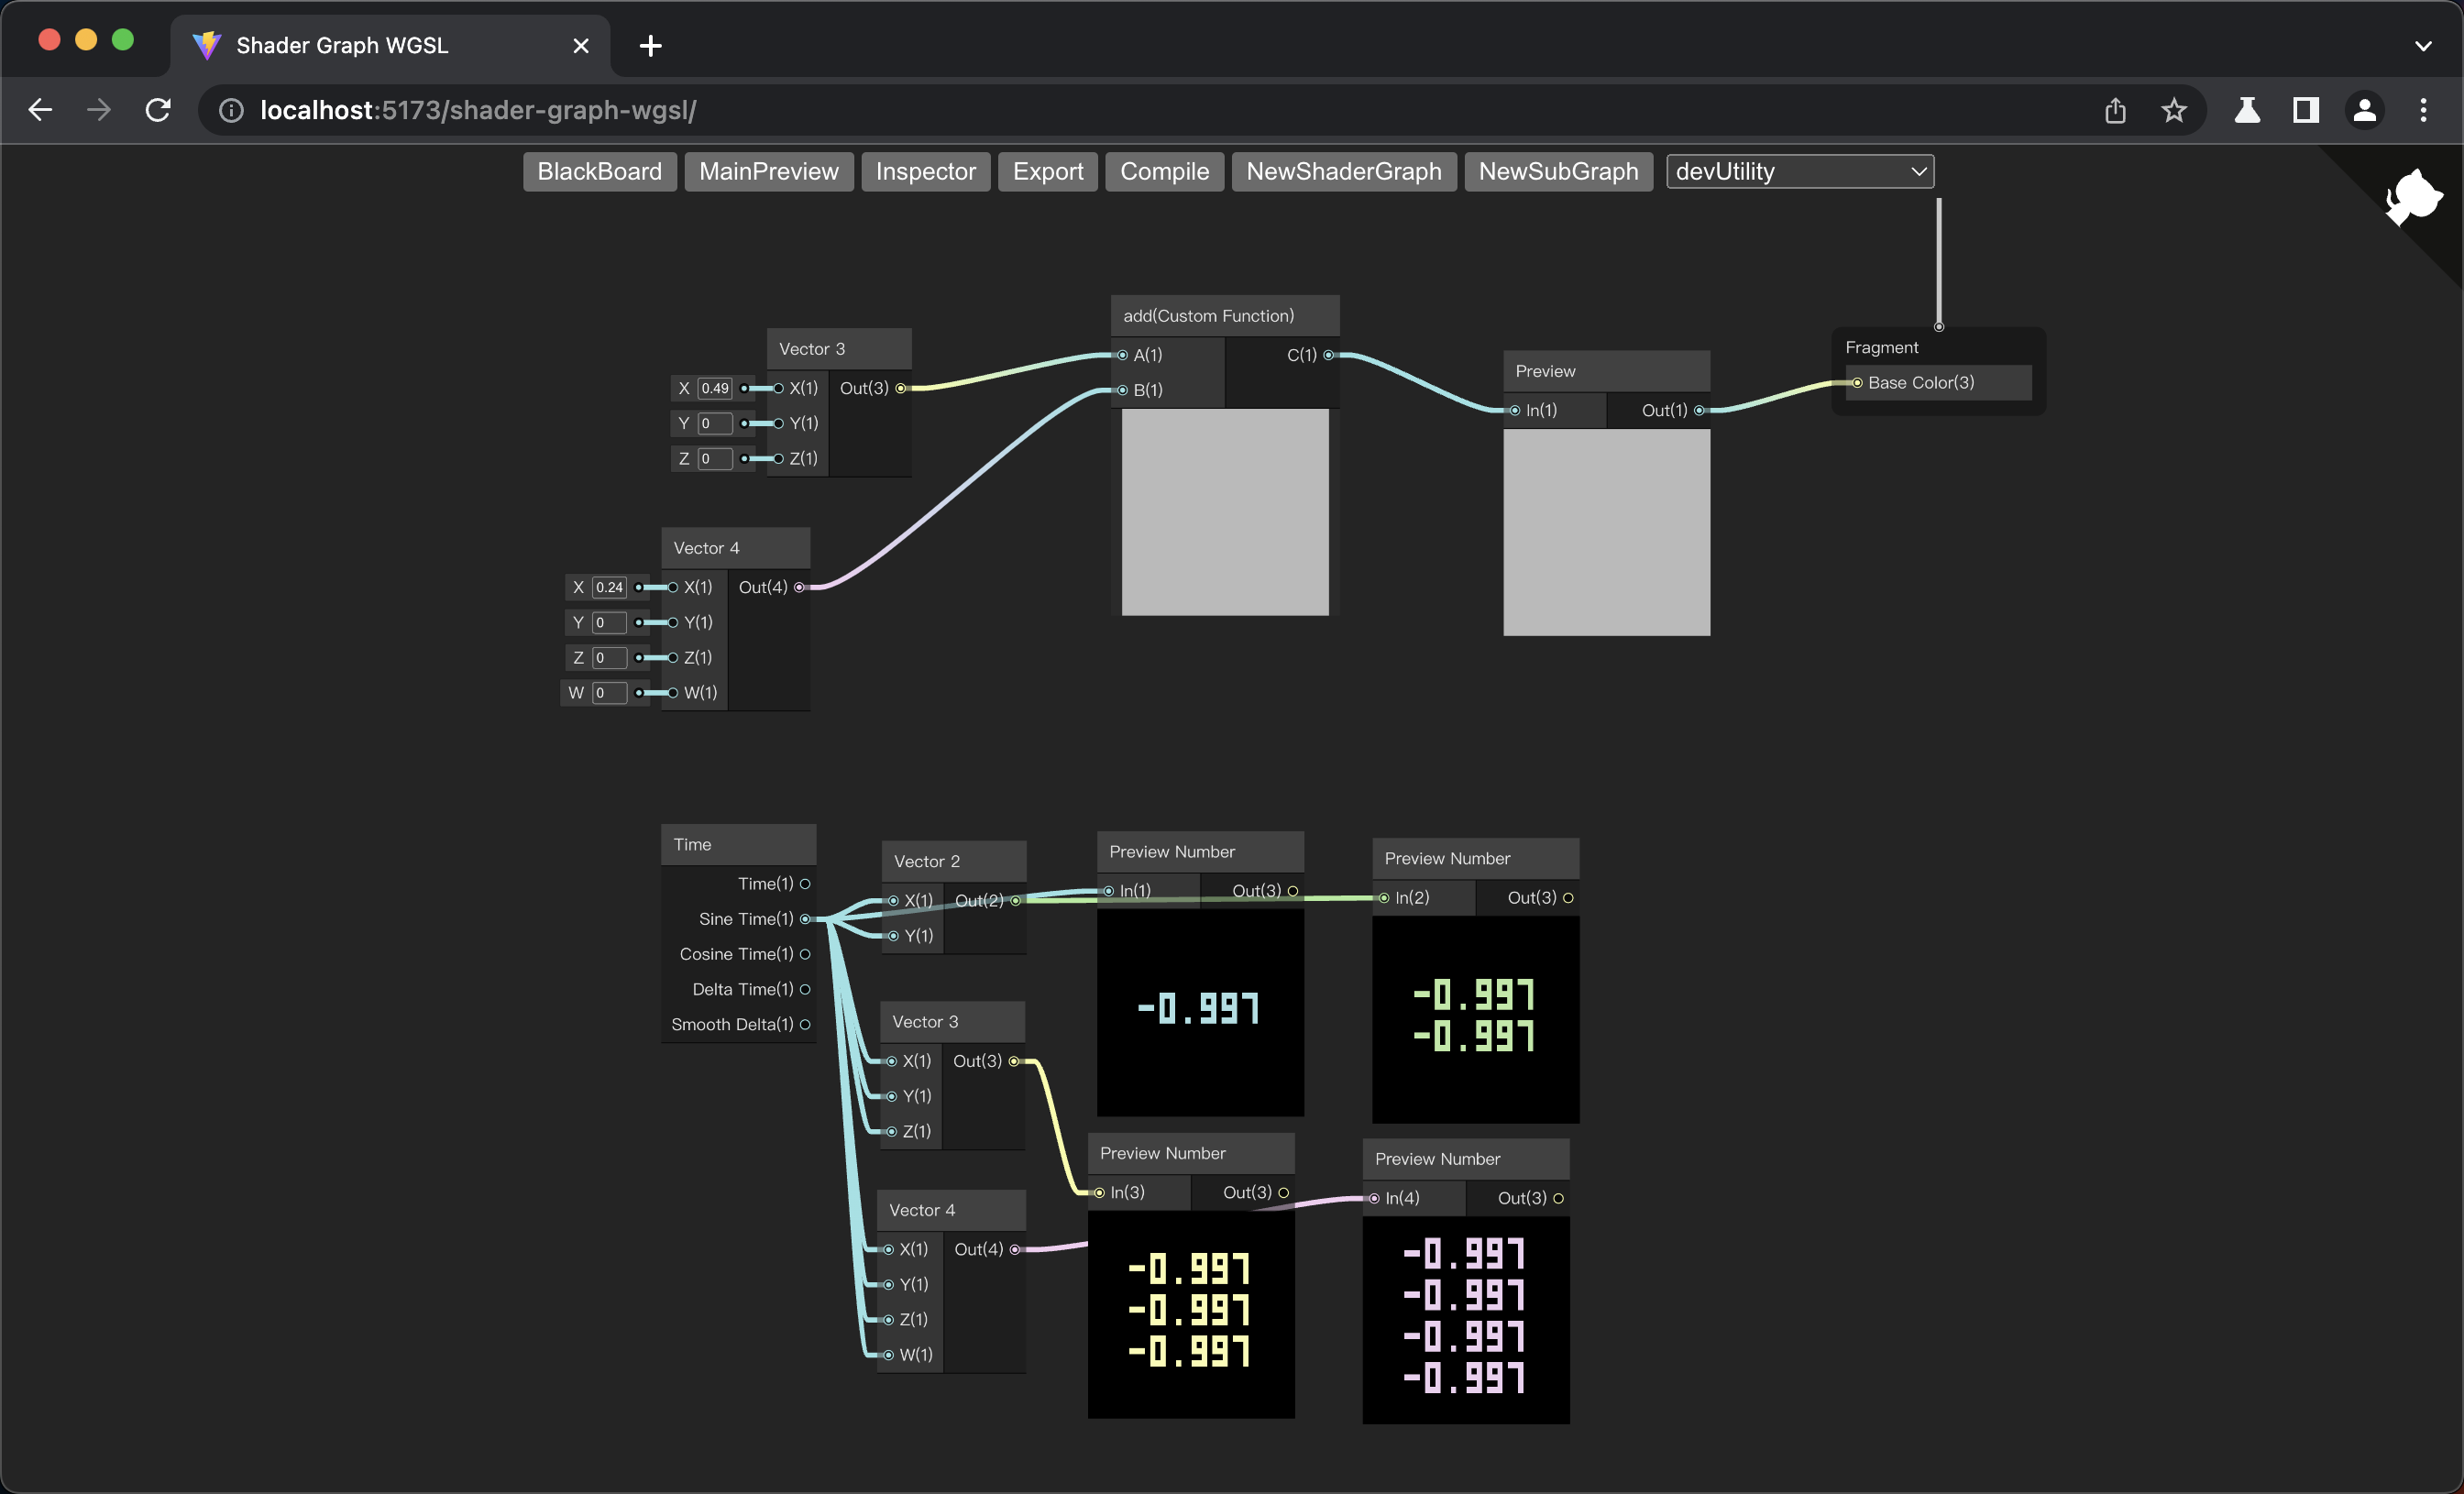
Task: Open the Chrome labs flask icon
Action: point(2247,110)
